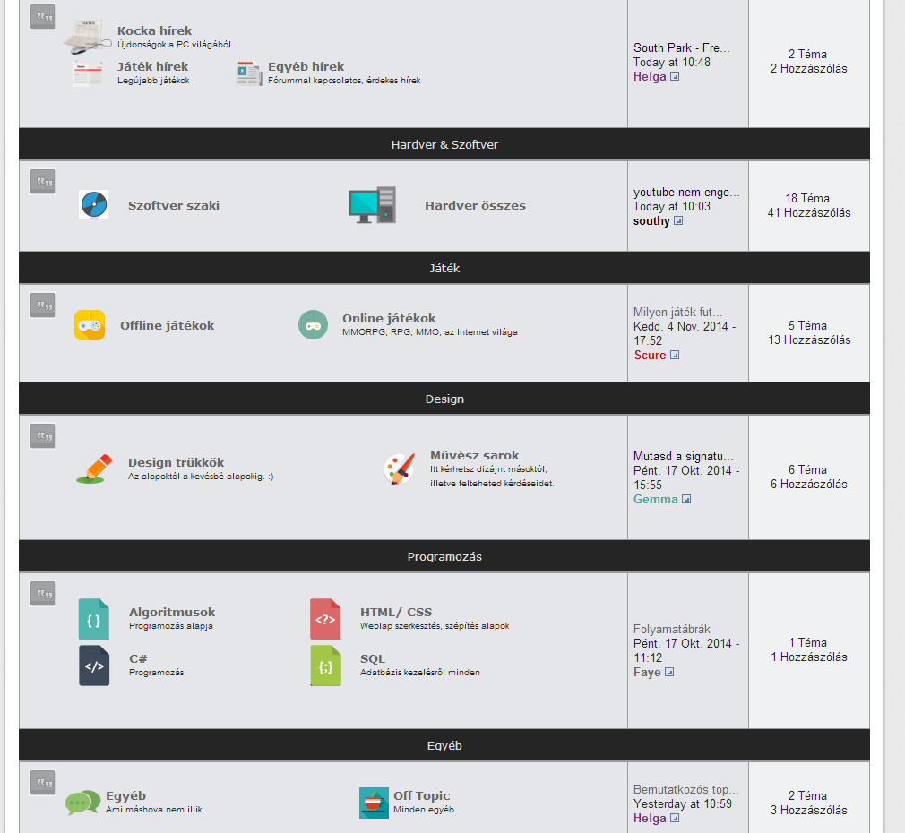Open the Hardver & Szoftver category header

coord(444,145)
